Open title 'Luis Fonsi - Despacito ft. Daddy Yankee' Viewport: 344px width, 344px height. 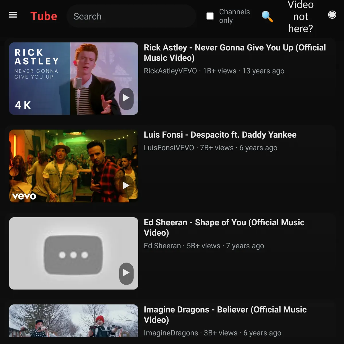tap(220, 135)
